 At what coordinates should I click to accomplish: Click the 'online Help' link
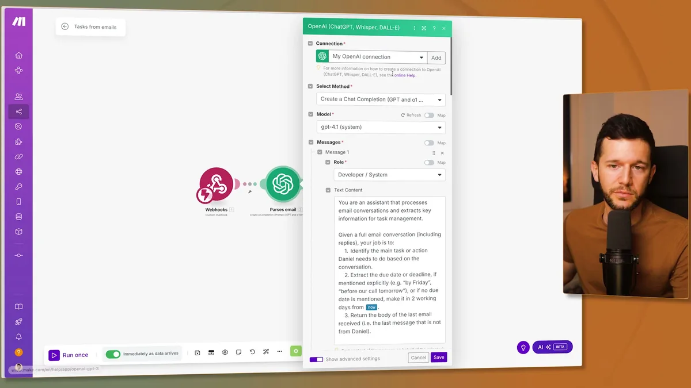click(x=404, y=75)
